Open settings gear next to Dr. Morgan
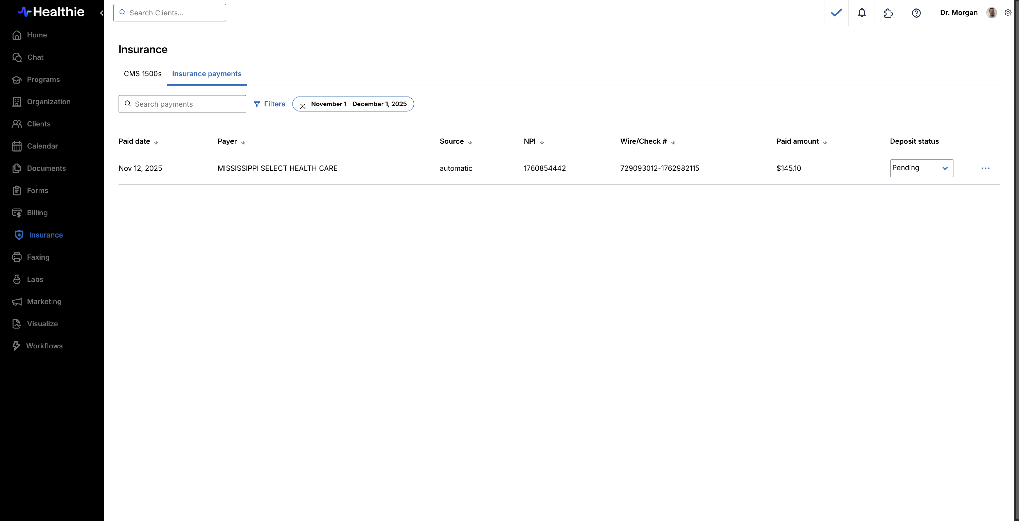 [x=1008, y=13]
